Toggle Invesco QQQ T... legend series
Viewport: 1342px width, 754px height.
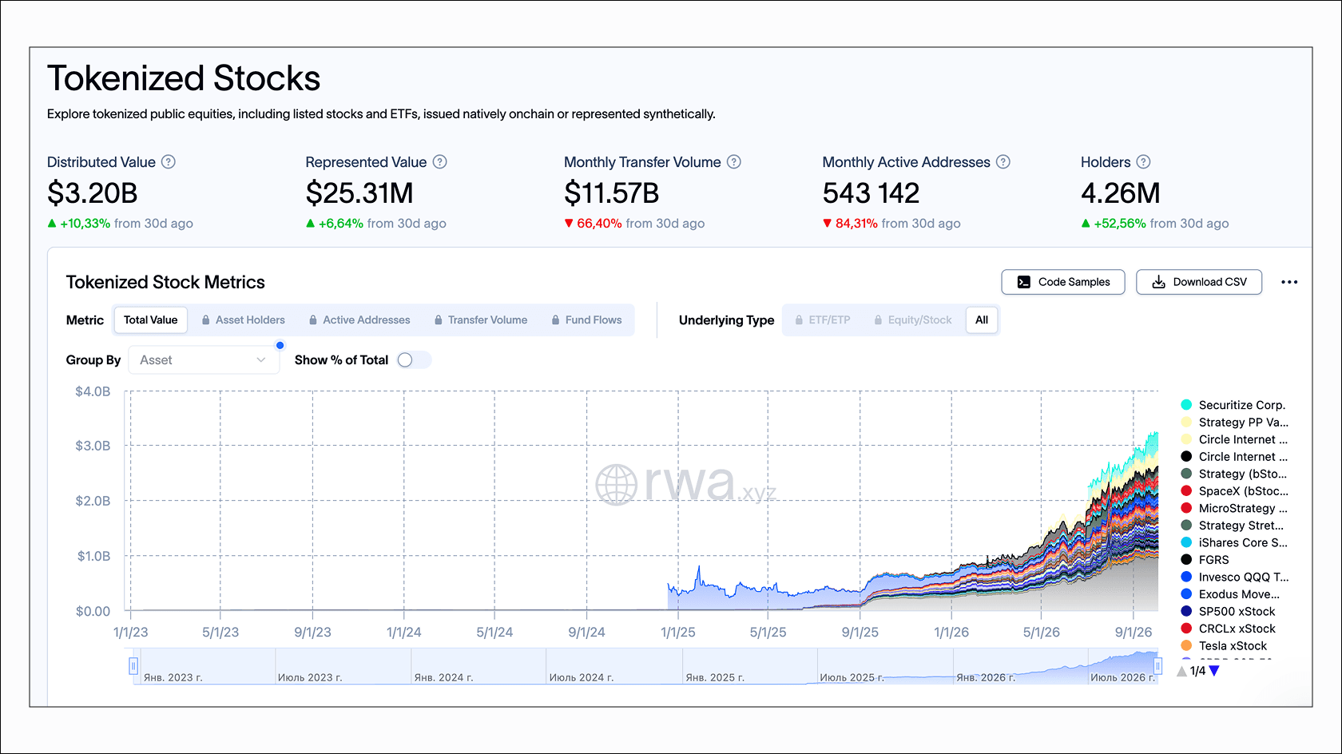1234,577
